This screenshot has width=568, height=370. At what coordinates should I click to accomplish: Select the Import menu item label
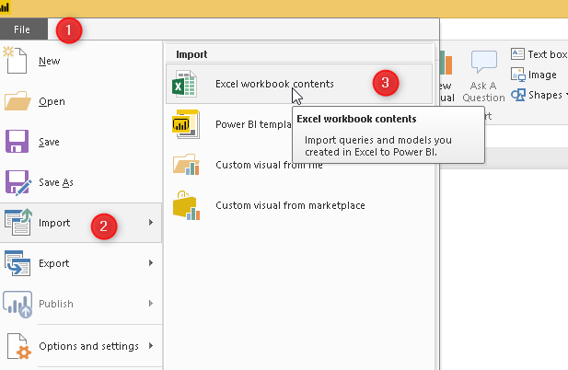point(54,223)
